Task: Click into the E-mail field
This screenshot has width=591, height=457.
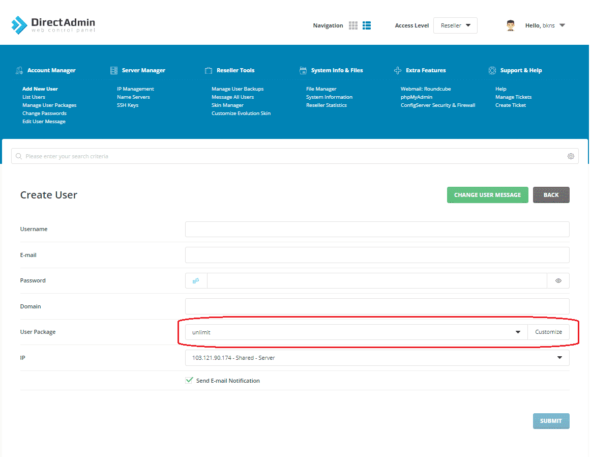Action: click(377, 255)
